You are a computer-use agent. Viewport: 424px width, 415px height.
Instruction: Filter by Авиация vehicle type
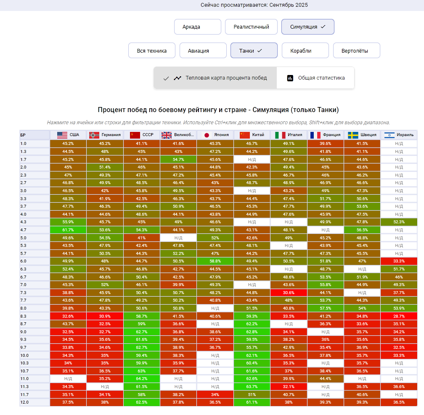pos(203,51)
